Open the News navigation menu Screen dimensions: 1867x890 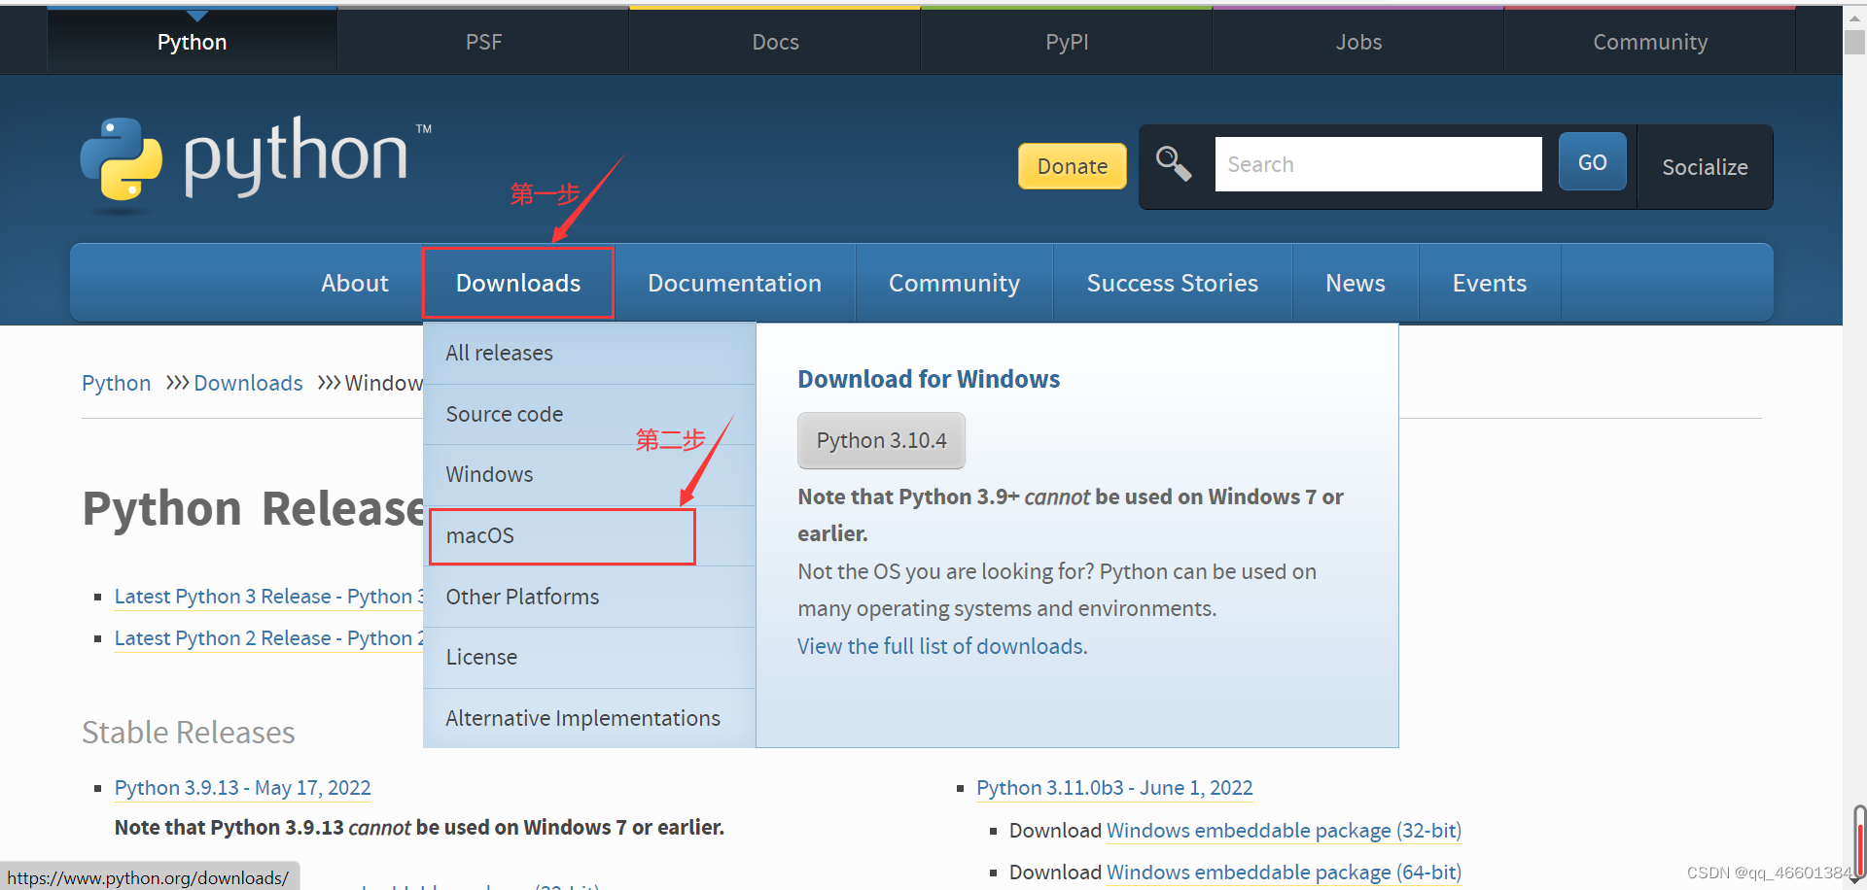(1356, 283)
